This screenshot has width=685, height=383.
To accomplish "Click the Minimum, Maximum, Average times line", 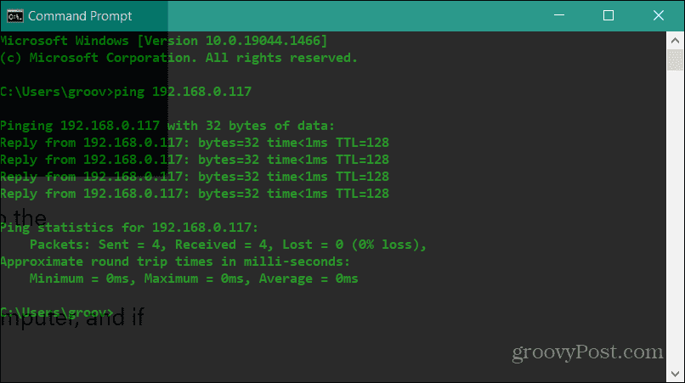I will (194, 279).
